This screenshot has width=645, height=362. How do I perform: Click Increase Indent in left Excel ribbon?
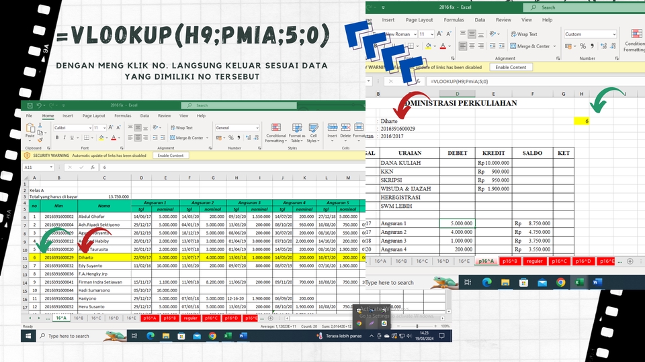(163, 138)
